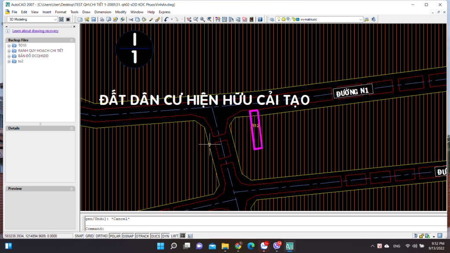Open the DesignCenter icon
Screen dimensions: 450x253
click(225, 19)
